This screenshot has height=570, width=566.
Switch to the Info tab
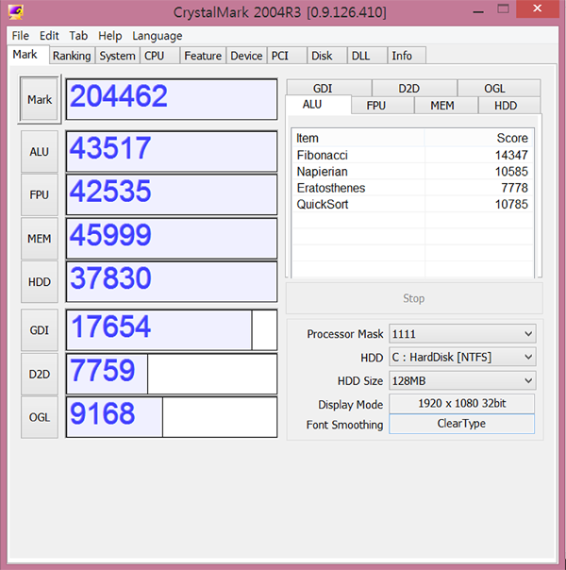(407, 56)
